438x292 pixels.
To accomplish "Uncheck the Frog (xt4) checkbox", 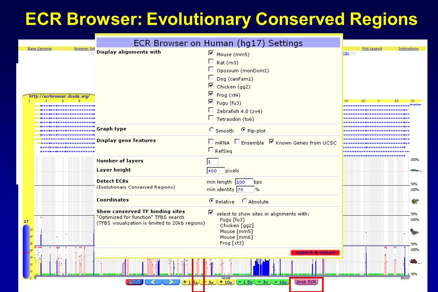I will 211,94.
